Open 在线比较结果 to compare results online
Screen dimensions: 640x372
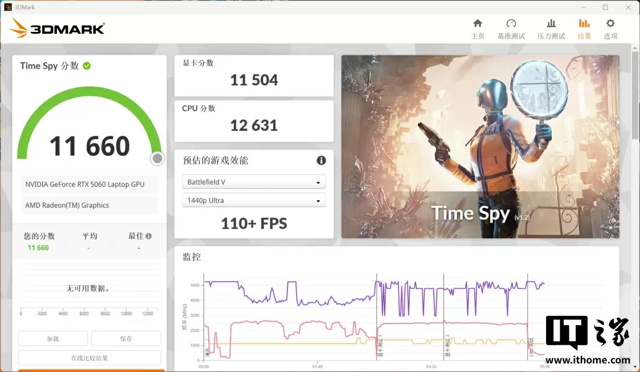89,357
